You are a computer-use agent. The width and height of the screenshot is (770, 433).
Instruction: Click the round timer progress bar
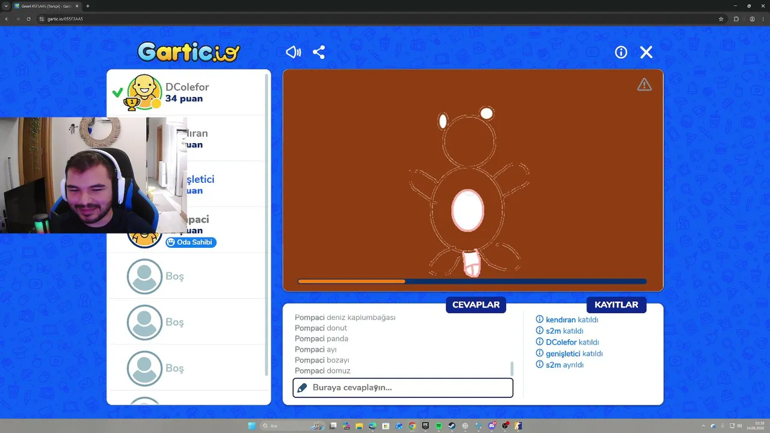472,281
